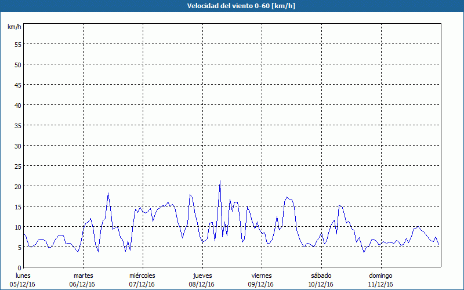
Task: Click the 10 value on the vertical axis
Action: pos(17,227)
